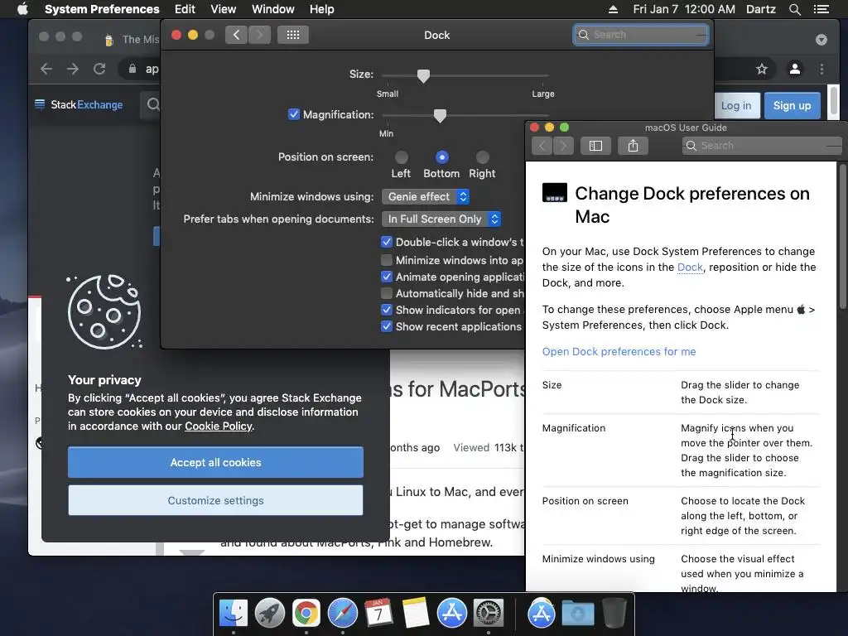
Task: Select Right dock position
Action: pyautogui.click(x=483, y=157)
